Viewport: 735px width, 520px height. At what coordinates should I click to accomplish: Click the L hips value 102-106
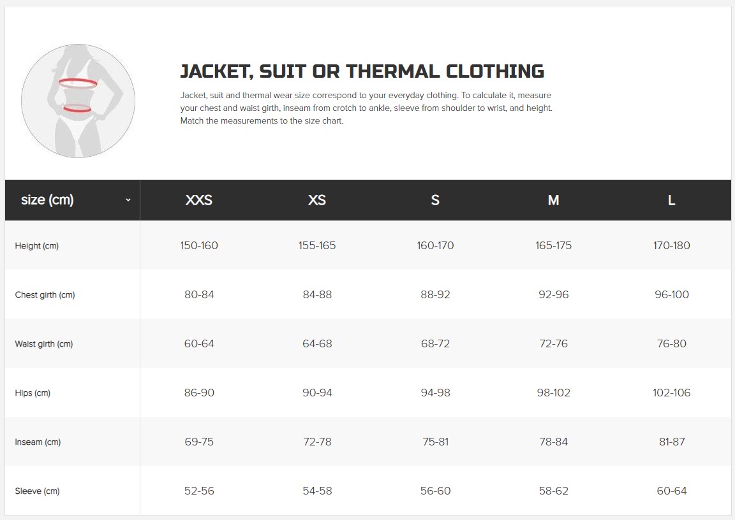tap(671, 393)
